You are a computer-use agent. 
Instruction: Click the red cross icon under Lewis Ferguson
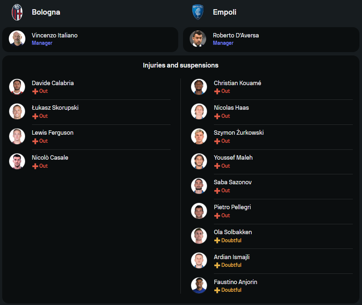(x=35, y=141)
